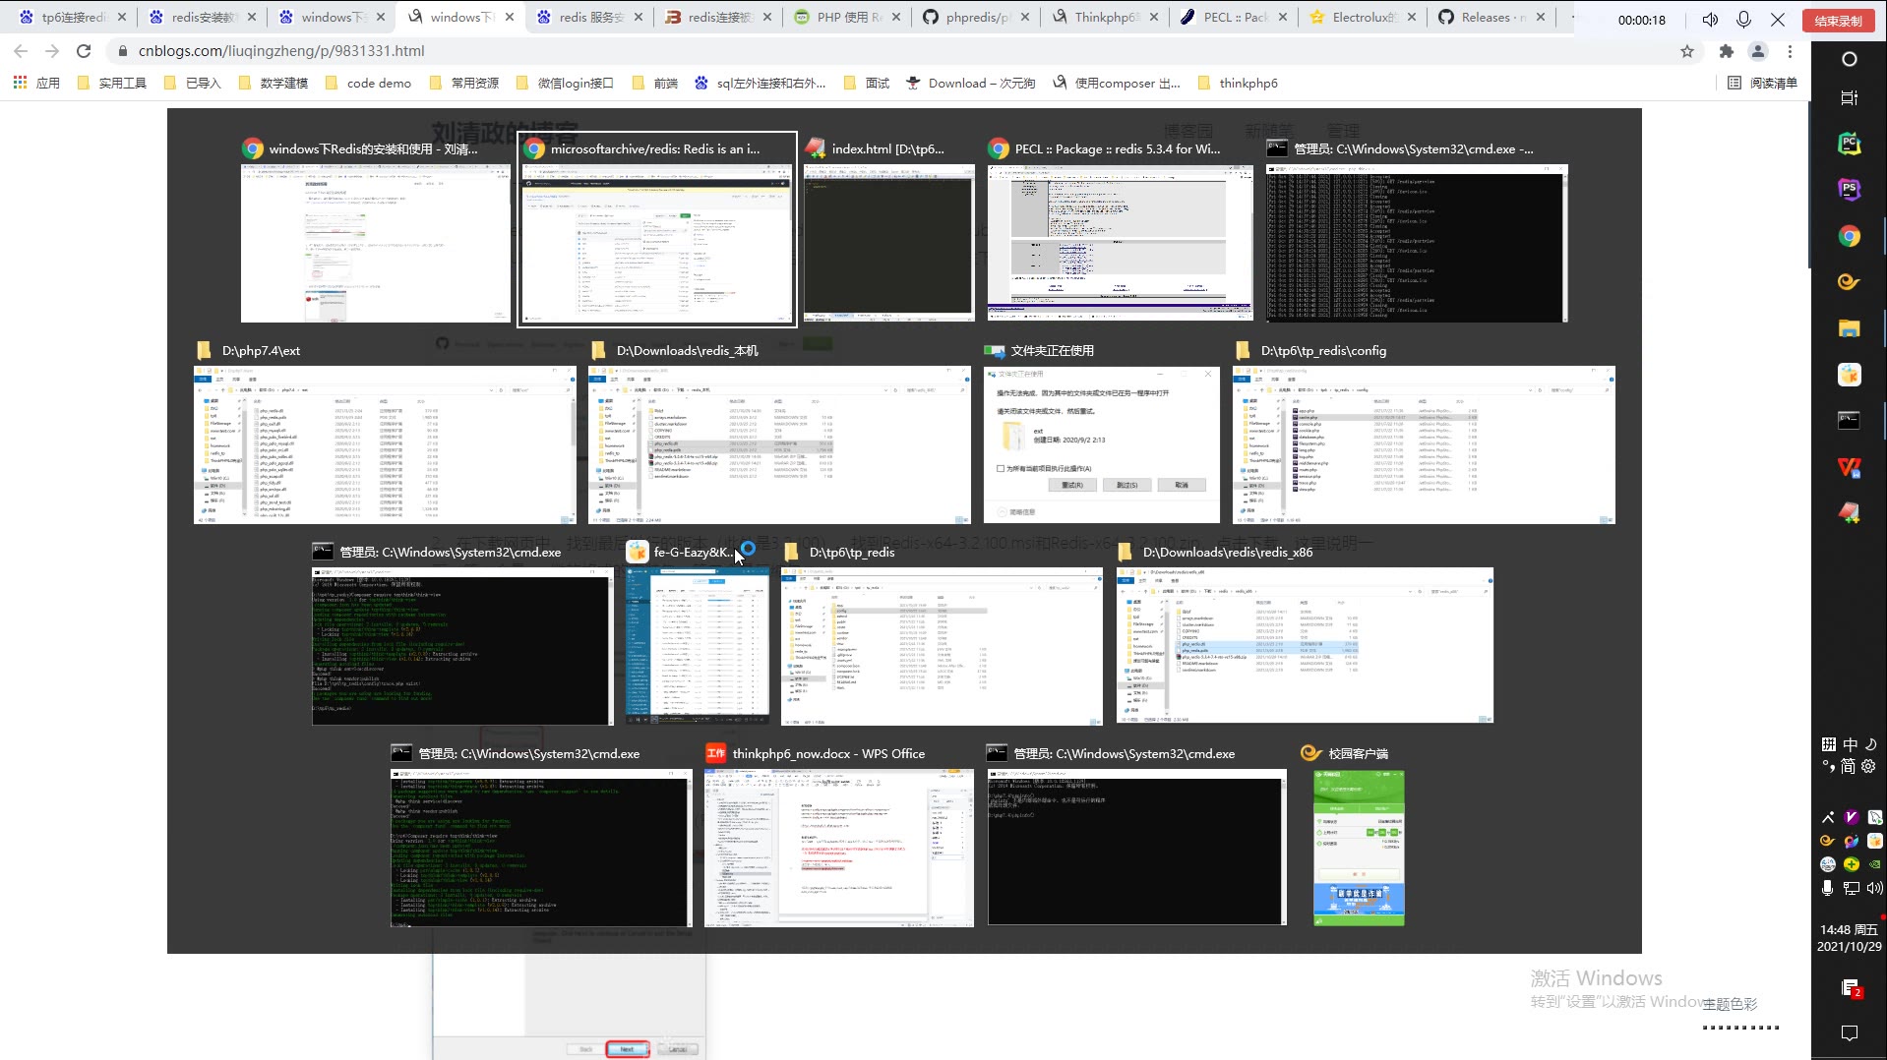Viewport: 1887px width, 1060px height.
Task: Expand the 前端 bookmark folder
Action: [654, 83]
